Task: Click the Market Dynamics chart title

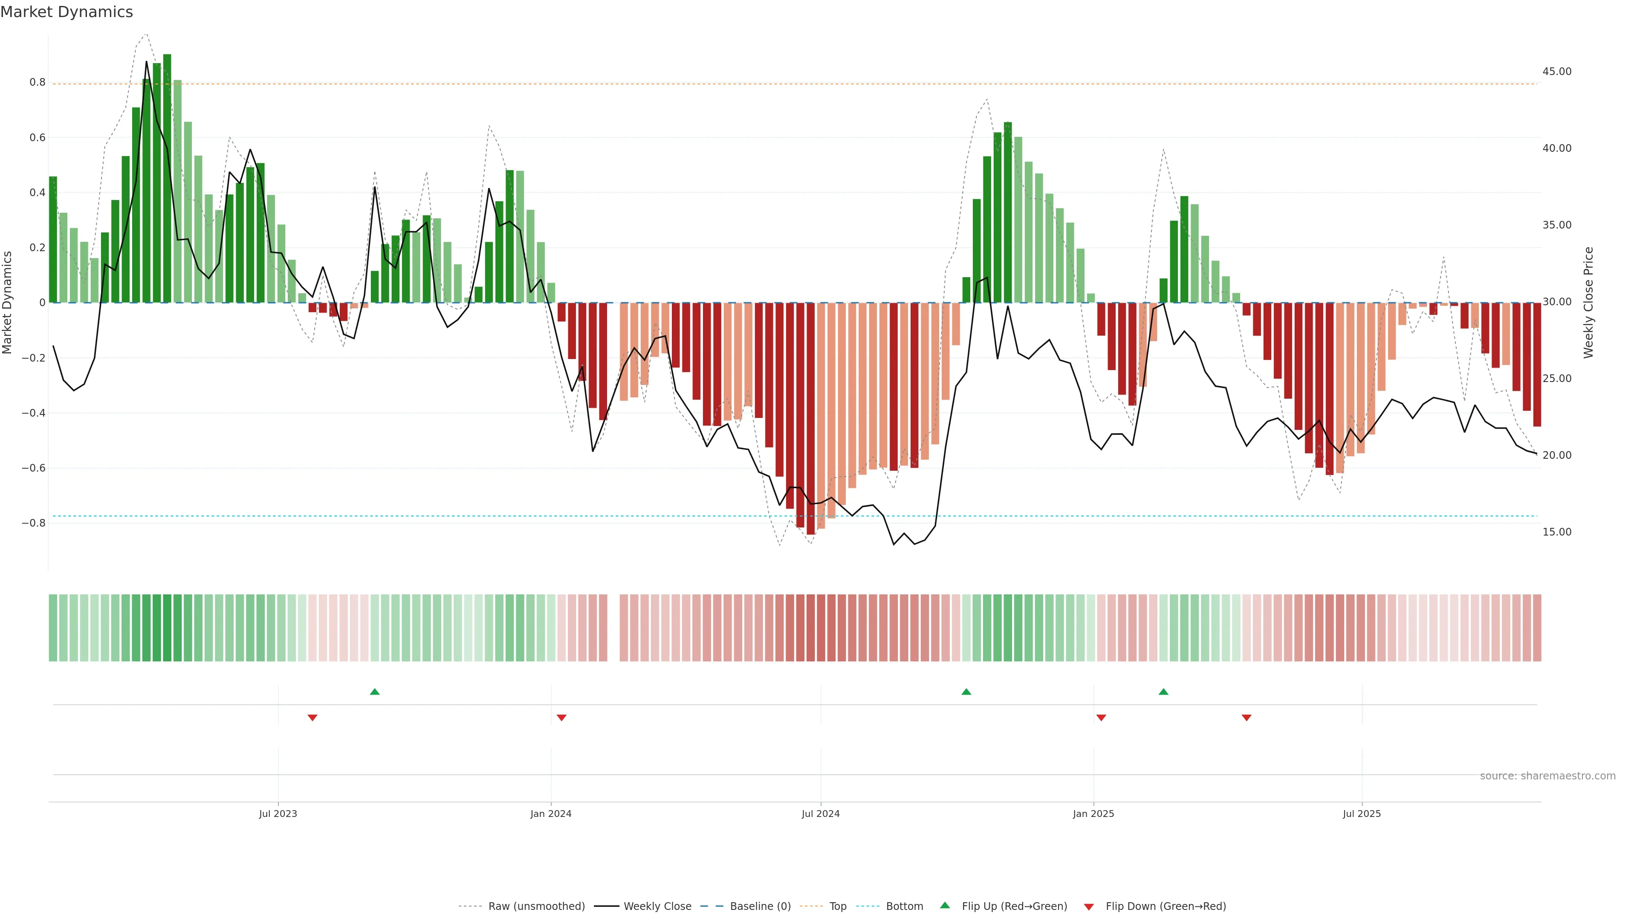Action: 67,12
